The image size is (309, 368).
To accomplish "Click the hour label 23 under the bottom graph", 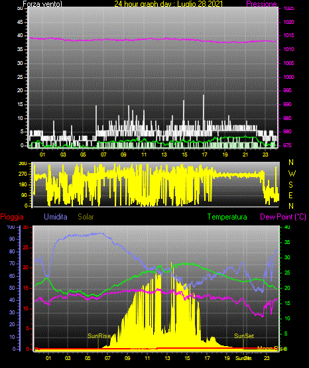I will pos(267,358).
